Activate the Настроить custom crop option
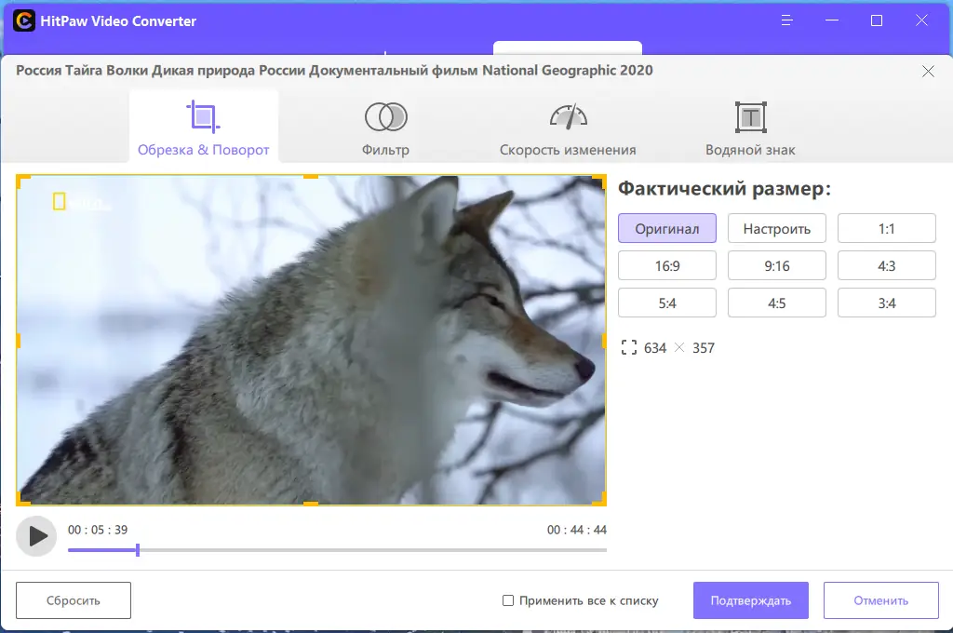The height and width of the screenshot is (633, 953). click(776, 228)
